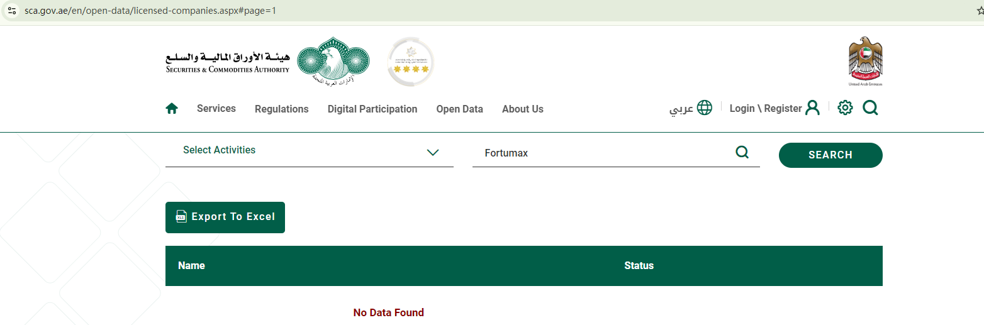Click the magnifier icon inside search field
984x325 pixels.
pyautogui.click(x=742, y=152)
